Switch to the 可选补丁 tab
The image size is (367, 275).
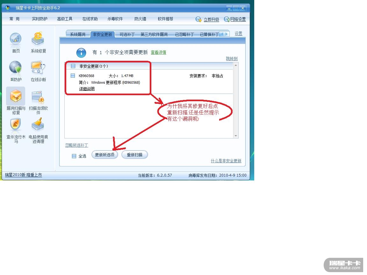point(127,34)
